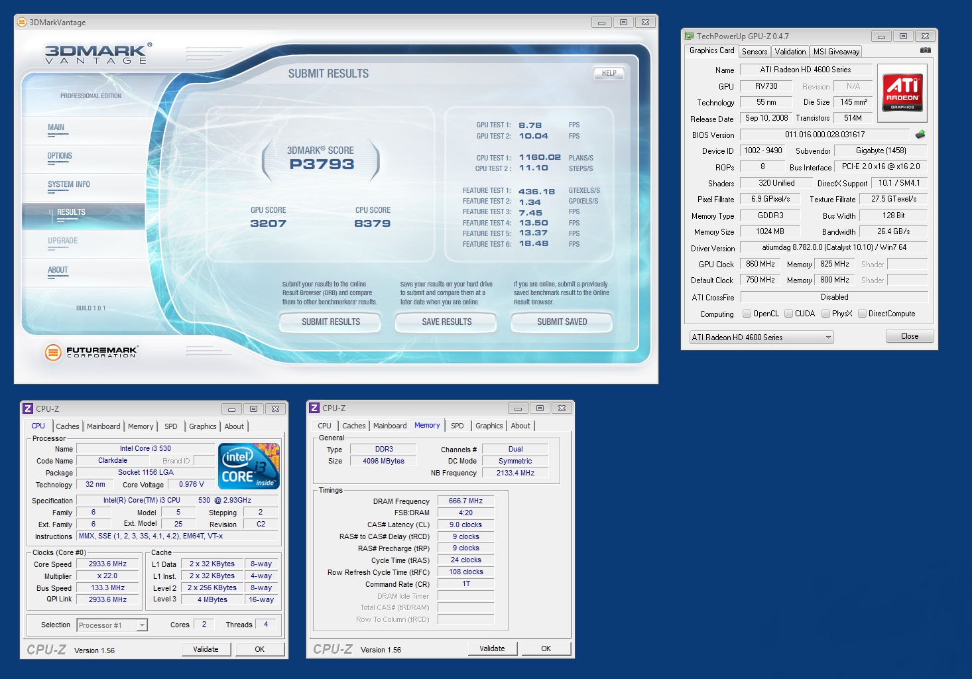Click the HELP button in 3DMark Vantage
Image resolution: width=972 pixels, height=679 pixels.
609,74
